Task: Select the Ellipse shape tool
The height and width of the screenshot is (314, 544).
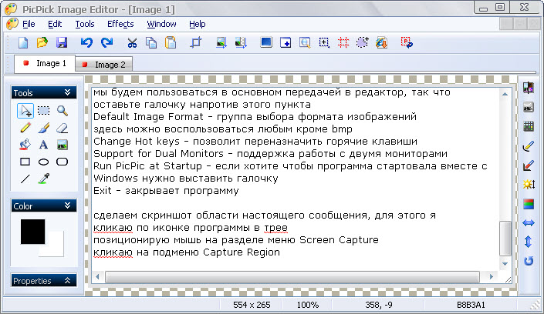Action: 43,162
